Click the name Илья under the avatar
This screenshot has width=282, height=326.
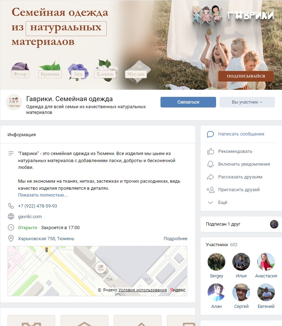click(241, 276)
